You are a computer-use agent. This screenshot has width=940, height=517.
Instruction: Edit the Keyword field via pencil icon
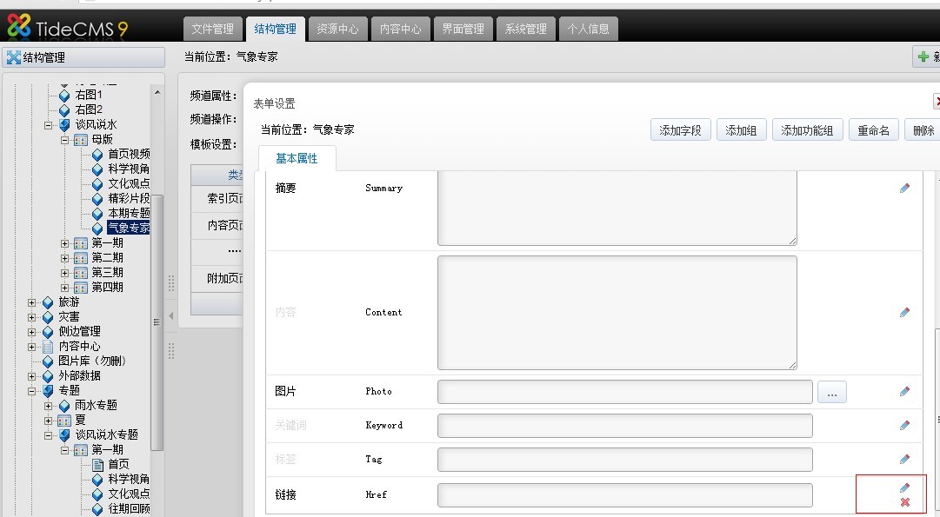(x=904, y=425)
